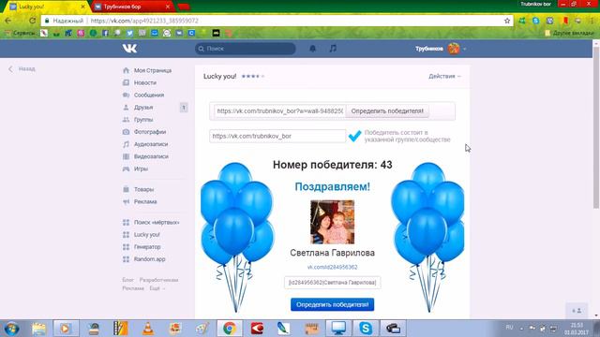This screenshot has height=337, width=600.
Task: Open Windows Start menu orb
Action: (x=11, y=329)
